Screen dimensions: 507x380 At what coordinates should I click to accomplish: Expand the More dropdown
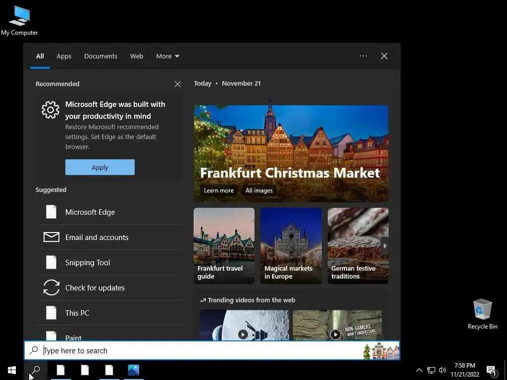click(x=167, y=56)
